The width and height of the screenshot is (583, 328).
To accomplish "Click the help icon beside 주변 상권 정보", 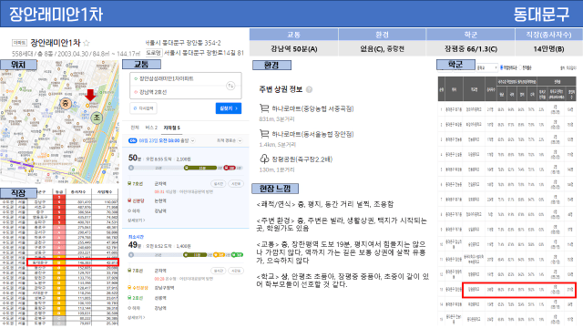I will tap(309, 89).
